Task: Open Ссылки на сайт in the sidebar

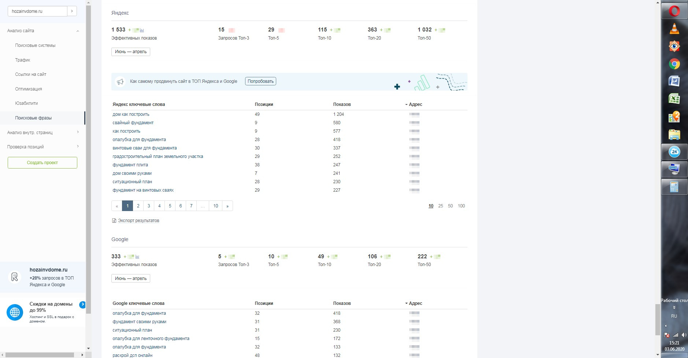Action: 31,74
